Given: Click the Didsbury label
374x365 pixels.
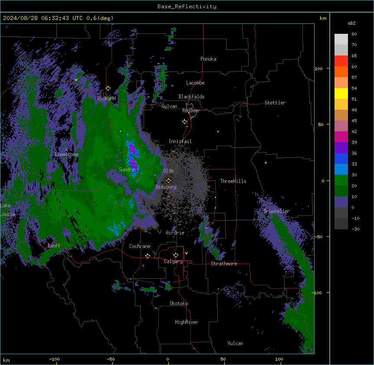Looking at the screenshot, I should (x=166, y=187).
